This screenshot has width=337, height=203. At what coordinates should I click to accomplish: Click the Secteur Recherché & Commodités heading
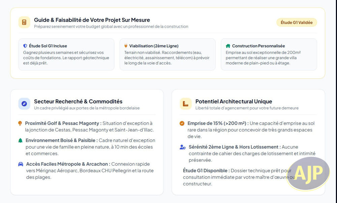(78, 101)
